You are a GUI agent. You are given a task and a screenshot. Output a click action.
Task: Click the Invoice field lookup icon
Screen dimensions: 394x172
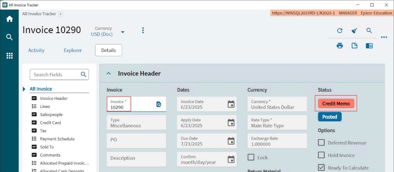[159, 104]
